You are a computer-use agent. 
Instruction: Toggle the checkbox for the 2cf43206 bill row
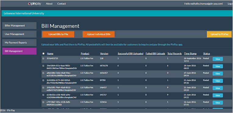[43, 80]
